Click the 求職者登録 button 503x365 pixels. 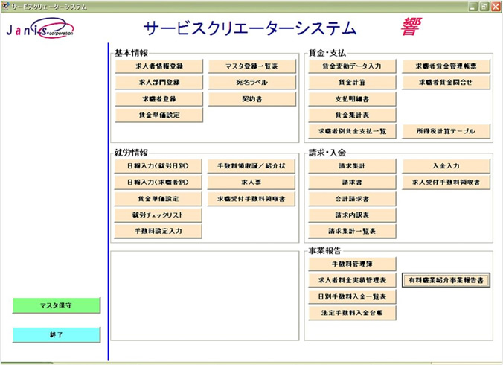[159, 98]
